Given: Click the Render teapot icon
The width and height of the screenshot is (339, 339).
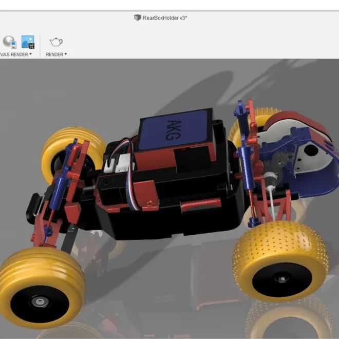Looking at the screenshot, I should coord(56,42).
